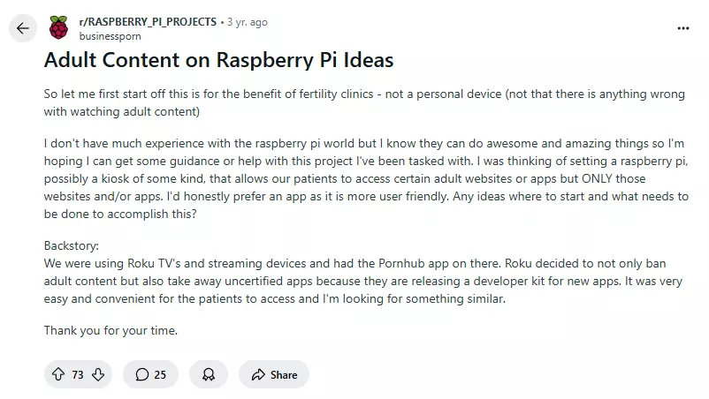Click the Share button label
Viewport: 709px width, 399px height.
(x=284, y=374)
